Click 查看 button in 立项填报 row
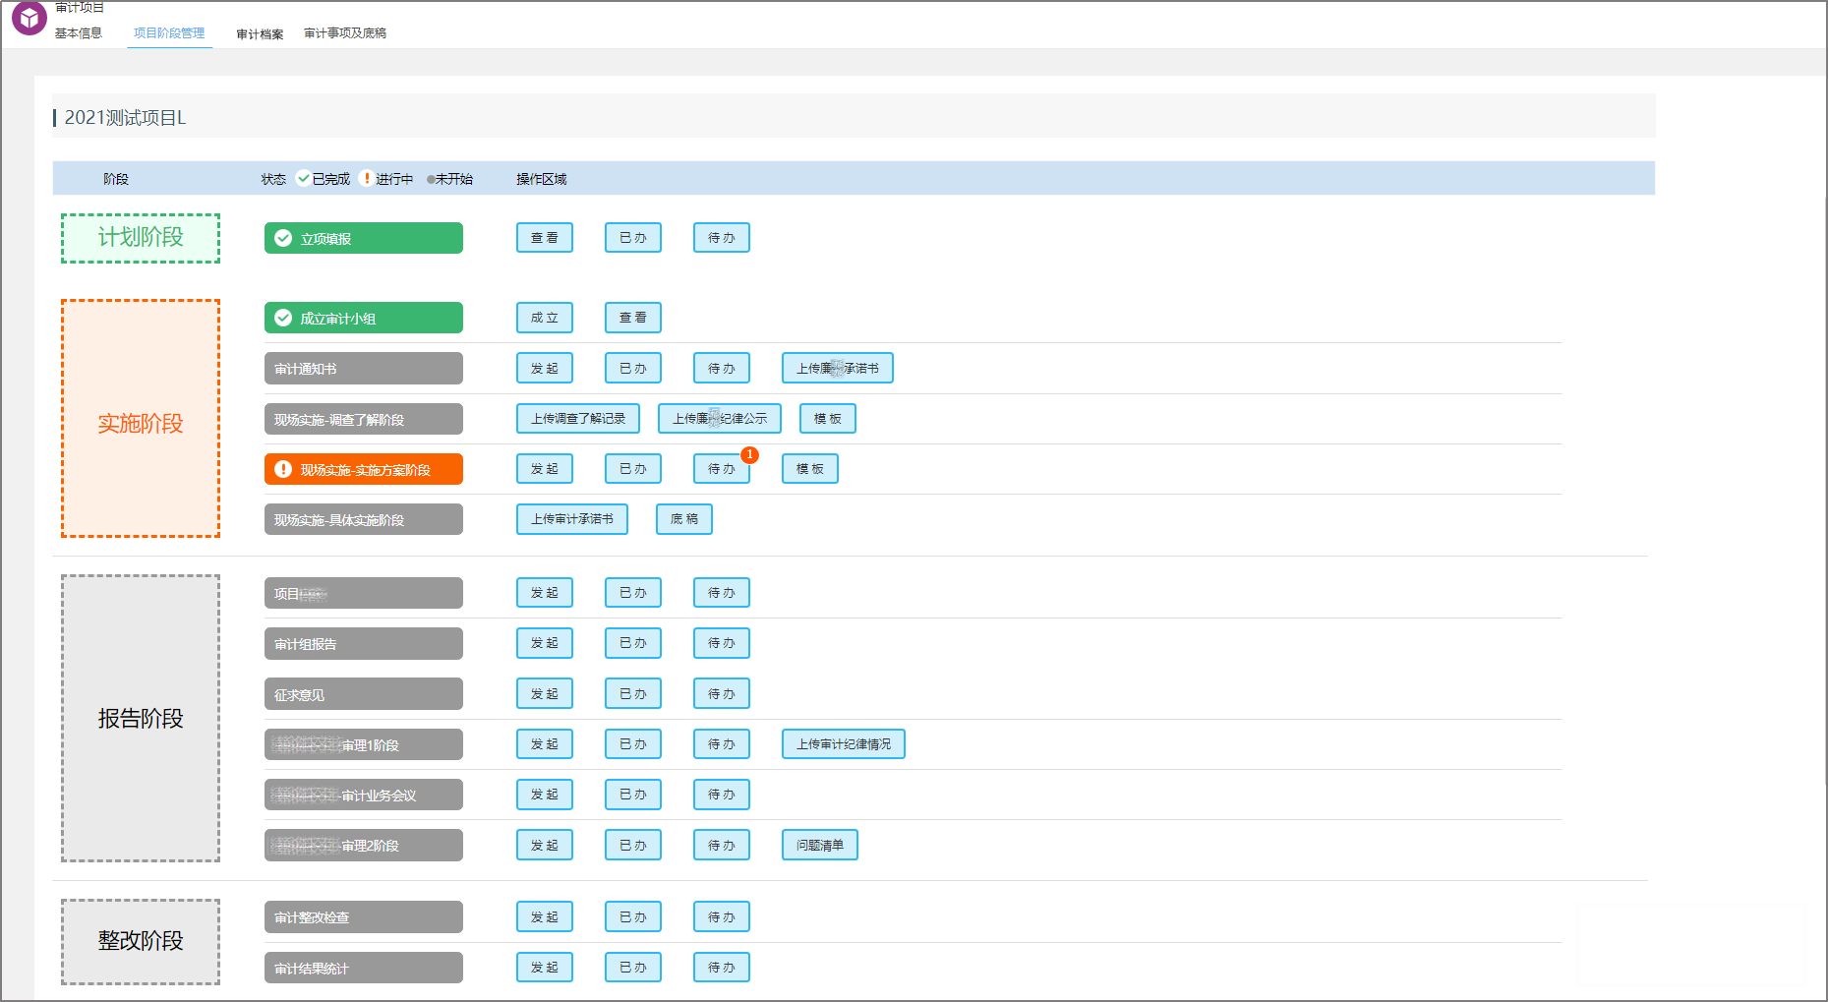 [545, 237]
